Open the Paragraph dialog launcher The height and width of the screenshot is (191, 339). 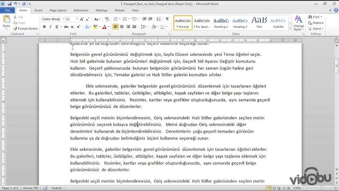coord(169,34)
